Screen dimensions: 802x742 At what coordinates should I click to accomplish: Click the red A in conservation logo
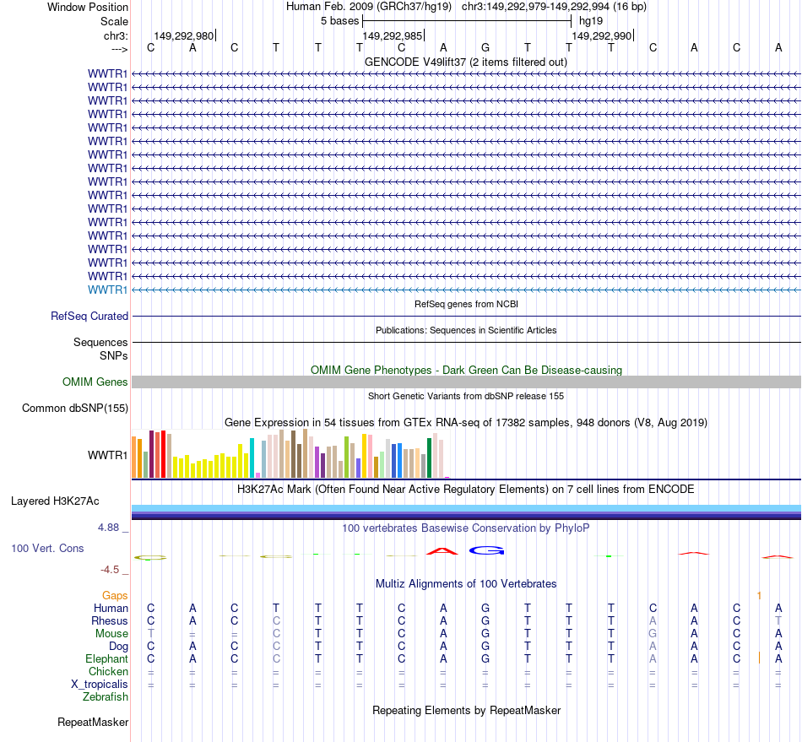[442, 550]
